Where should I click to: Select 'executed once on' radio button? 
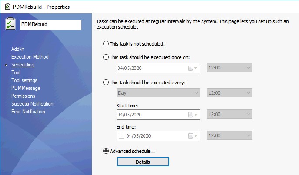[106, 57]
